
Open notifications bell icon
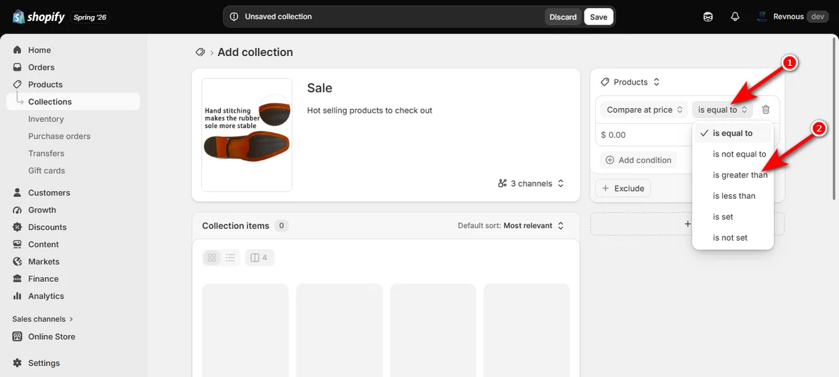point(735,17)
